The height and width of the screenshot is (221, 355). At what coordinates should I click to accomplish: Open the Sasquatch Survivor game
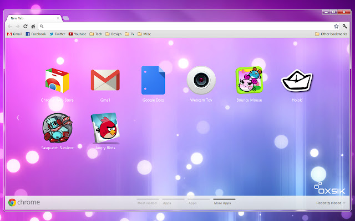pyautogui.click(x=57, y=128)
